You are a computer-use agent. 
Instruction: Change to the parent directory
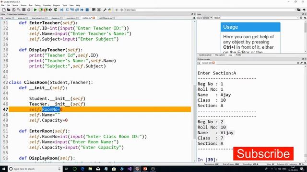pyautogui.click(x=304, y=10)
